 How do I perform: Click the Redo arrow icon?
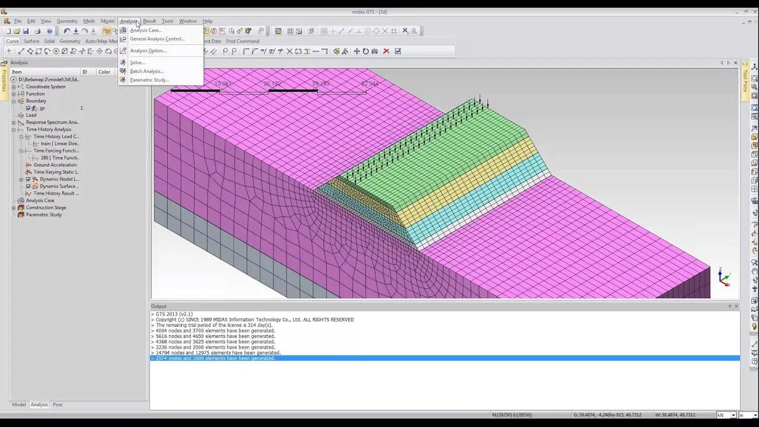(x=85, y=31)
